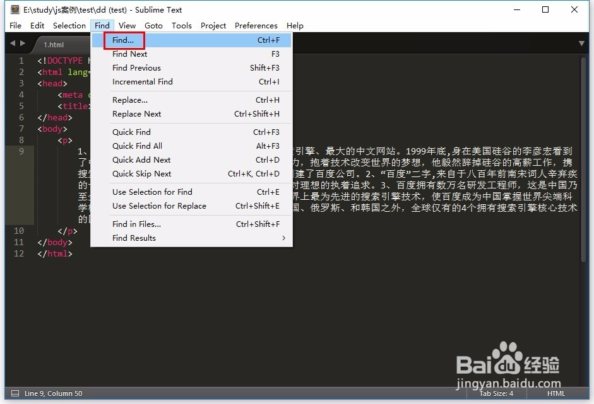Click line number 9 in gutter
This screenshot has width=594, height=404.
click(x=21, y=151)
